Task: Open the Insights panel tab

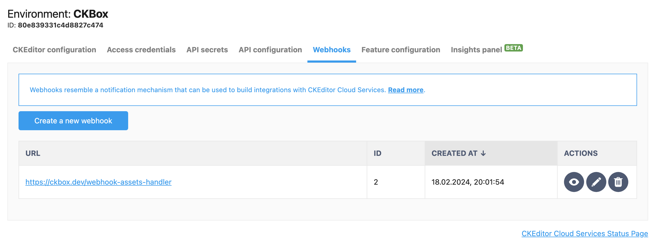Action: click(476, 50)
